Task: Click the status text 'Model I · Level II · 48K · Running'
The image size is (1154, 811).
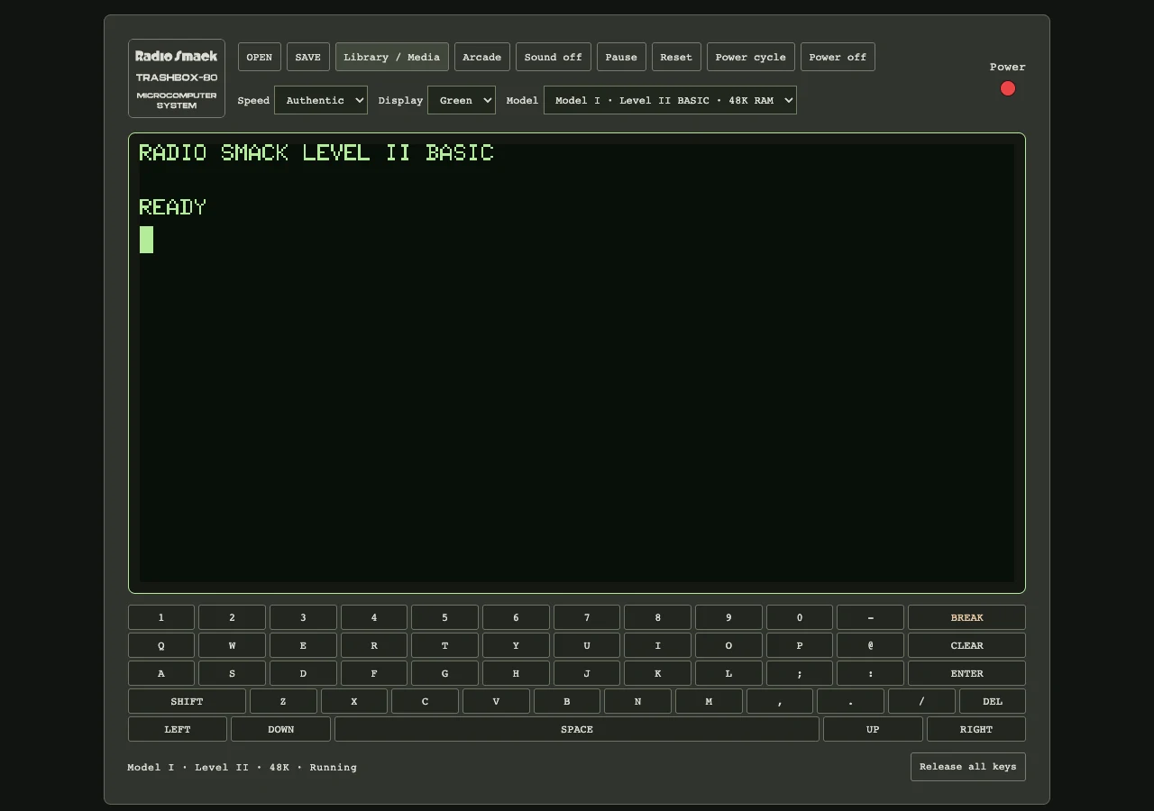Action: point(243,768)
